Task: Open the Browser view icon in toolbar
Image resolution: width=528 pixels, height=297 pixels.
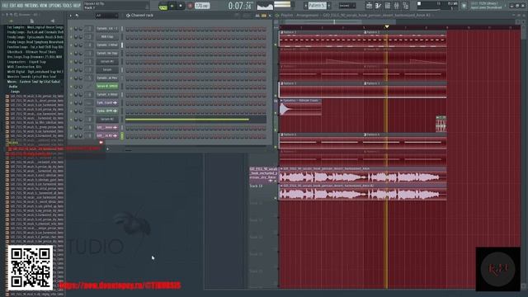Action: (x=406, y=6)
